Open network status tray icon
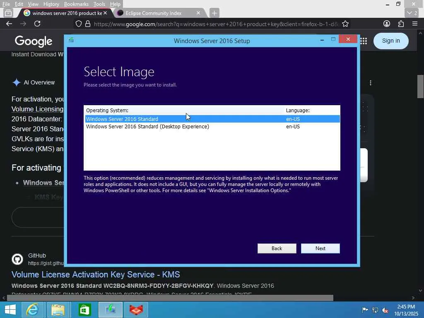Screen dimensions: 424x318 [x=375, y=310]
